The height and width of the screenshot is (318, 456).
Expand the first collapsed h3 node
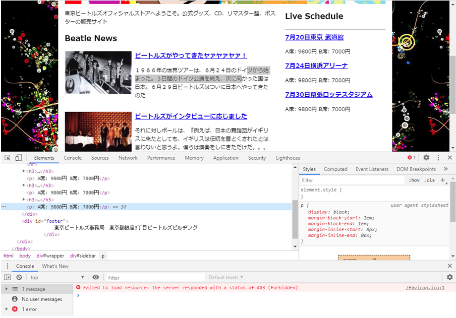pos(24,171)
